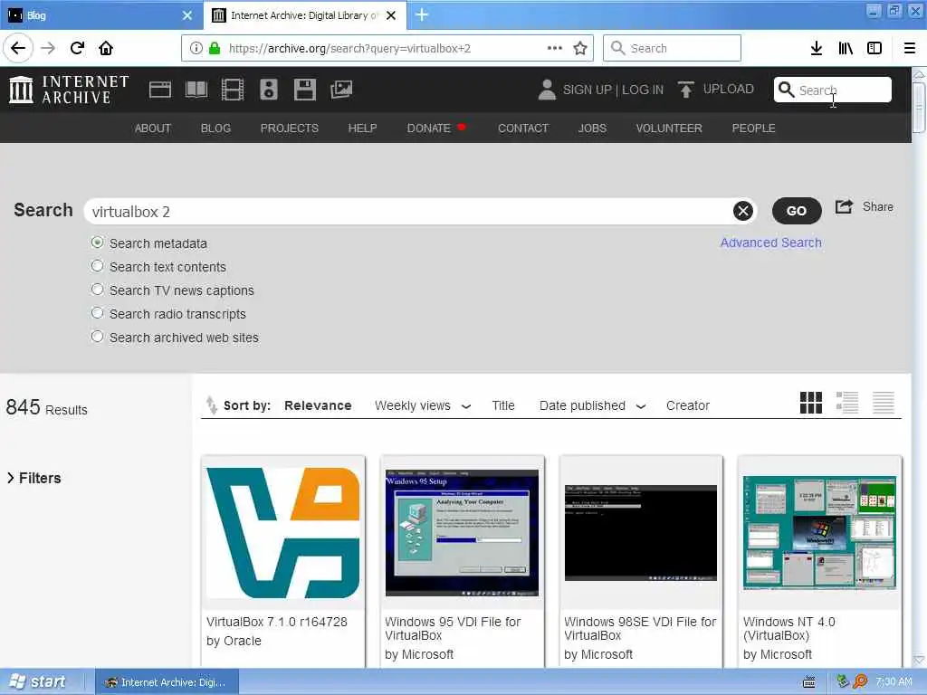Show site information icon in address bar

click(x=196, y=49)
